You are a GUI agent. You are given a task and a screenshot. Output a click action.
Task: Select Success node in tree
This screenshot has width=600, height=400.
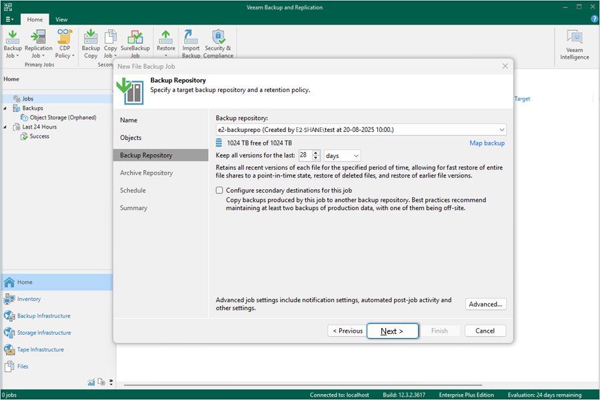point(39,136)
